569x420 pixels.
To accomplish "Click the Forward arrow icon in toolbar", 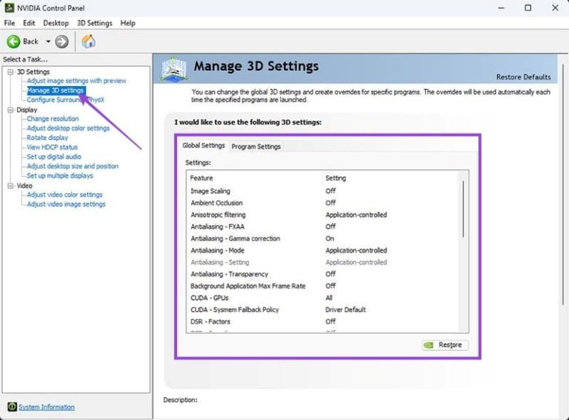I will [62, 41].
